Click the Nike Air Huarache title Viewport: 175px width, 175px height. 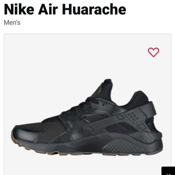[x=65, y=9]
